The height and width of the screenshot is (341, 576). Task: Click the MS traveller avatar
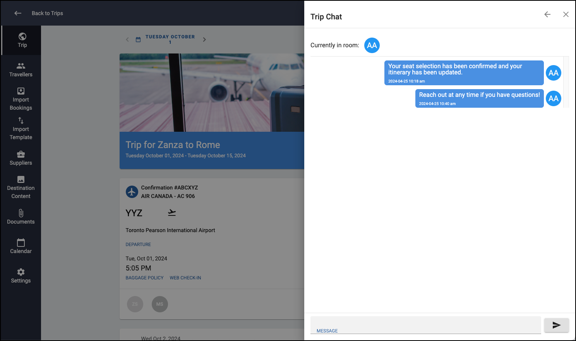[160, 304]
